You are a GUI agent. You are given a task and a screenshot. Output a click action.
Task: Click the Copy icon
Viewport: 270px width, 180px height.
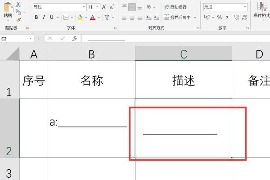[x=18, y=12]
